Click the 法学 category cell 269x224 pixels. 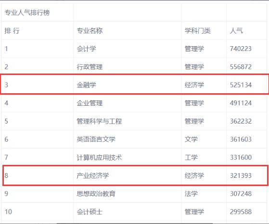pos(191,194)
